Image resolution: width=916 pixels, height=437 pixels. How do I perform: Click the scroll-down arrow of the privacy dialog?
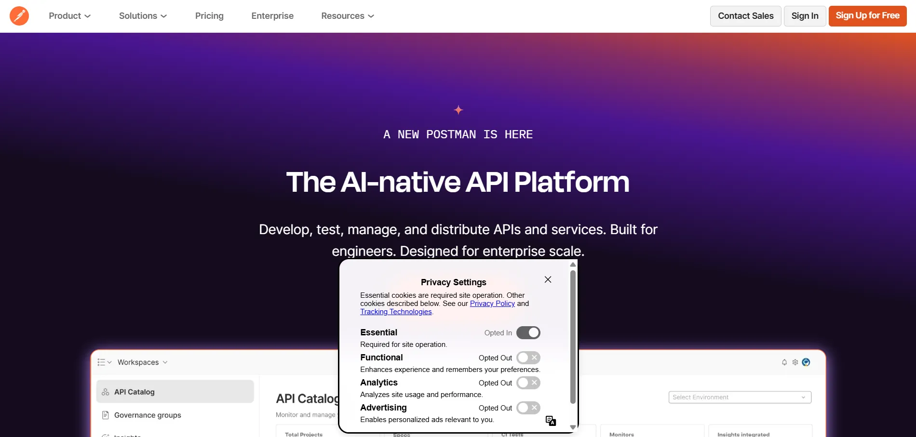573,427
